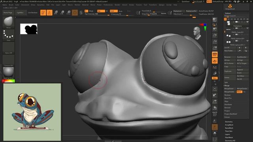Click the Local symmetry icon

[x=215, y=67]
